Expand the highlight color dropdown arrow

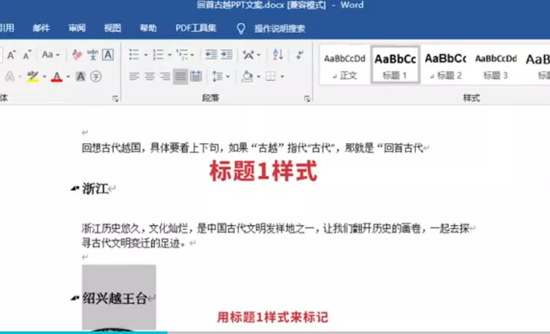(44, 77)
